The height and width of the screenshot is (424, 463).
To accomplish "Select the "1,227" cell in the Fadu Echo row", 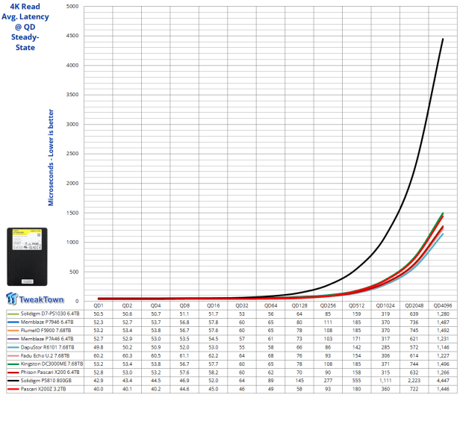I will click(x=443, y=356).
